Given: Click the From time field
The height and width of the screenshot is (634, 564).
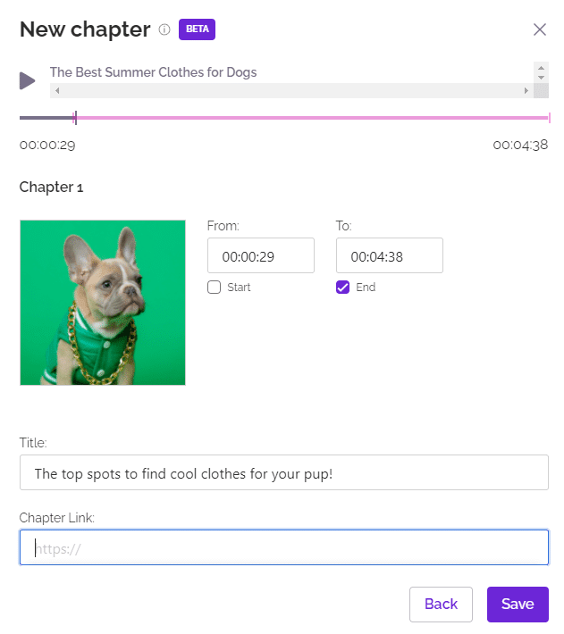Looking at the screenshot, I should [260, 255].
